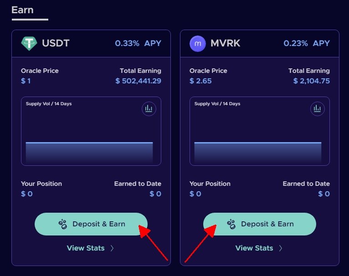Select the Earn tab heading
349x276 pixels.
pos(22,10)
